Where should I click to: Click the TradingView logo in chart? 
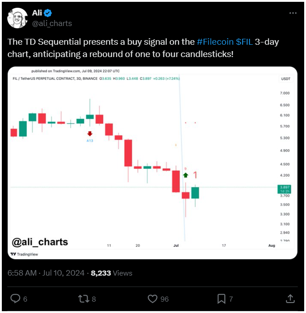24,254
